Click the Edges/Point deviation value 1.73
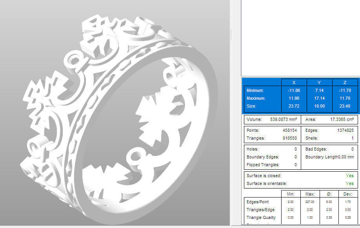 tap(348, 202)
